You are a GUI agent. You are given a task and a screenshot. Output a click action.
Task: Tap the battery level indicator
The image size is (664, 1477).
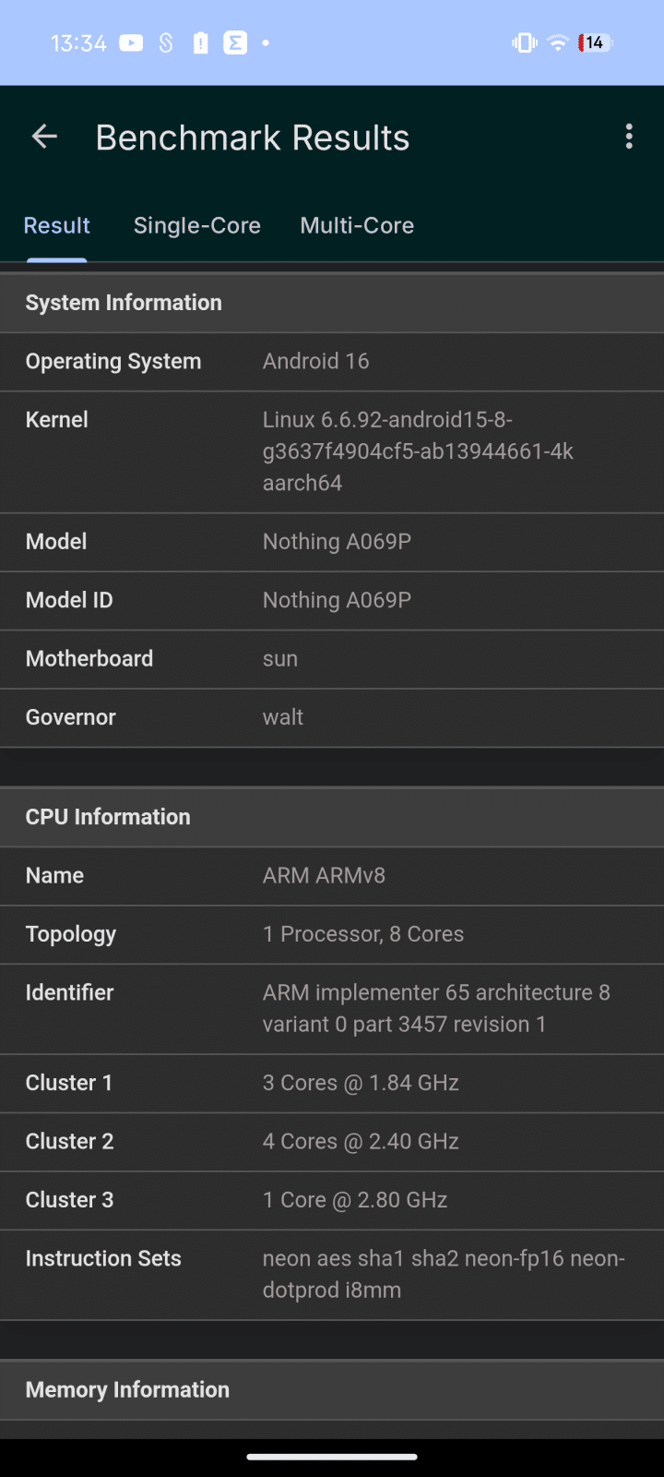595,42
